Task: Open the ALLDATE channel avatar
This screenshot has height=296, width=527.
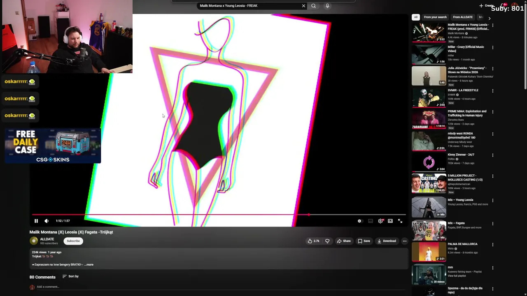Action: [34, 241]
